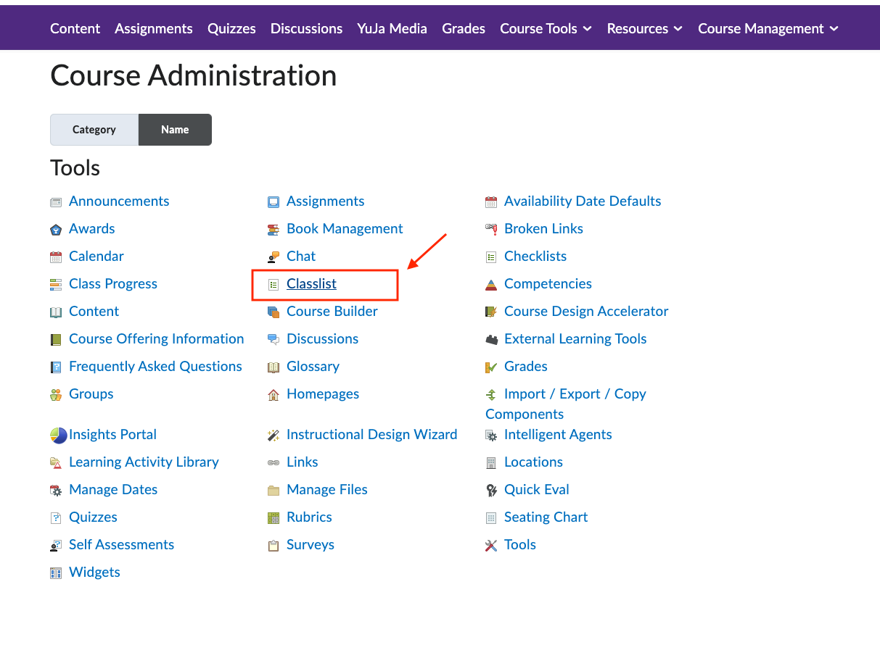The height and width of the screenshot is (658, 880).
Task: Click the Calendar icon beside Calendar link
Action: [x=56, y=257]
